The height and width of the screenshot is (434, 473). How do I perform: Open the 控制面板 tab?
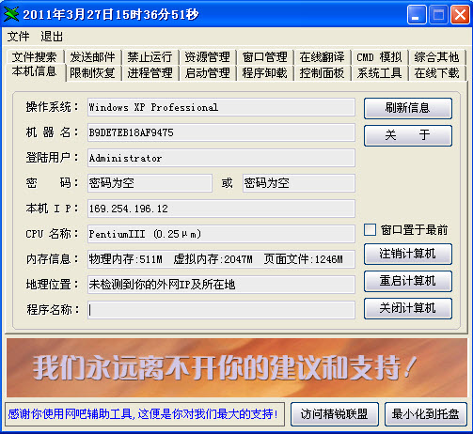[322, 73]
